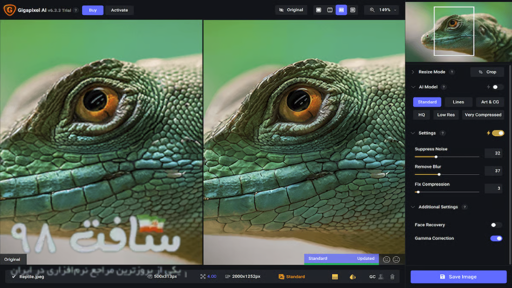Click help icon beside AI Model
Viewport: 512px width, 288px height.
(443, 87)
